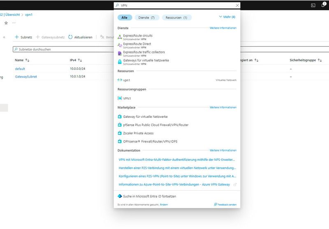Screen dimensions: 329x229
Task: Click the Zscaler Private Access bag icon
Action: pos(120,133)
